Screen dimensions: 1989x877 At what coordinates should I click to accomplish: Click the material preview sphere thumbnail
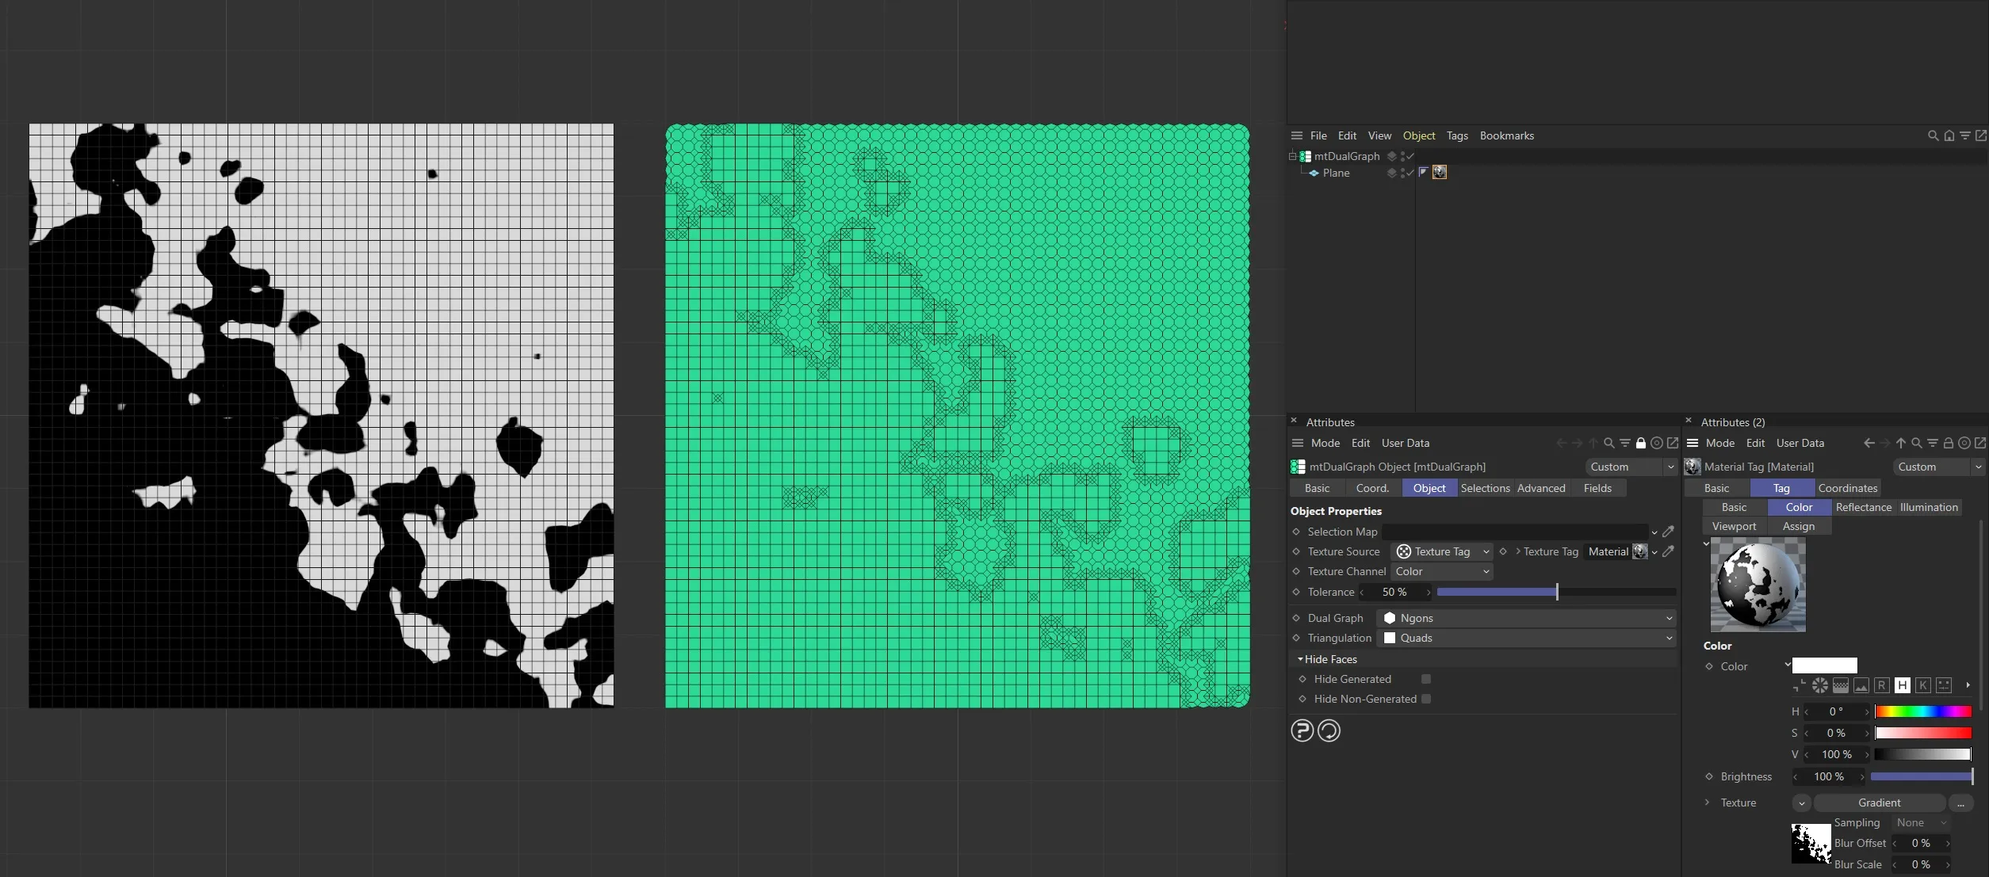(x=1758, y=585)
